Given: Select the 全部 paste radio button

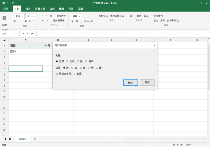Looking at the screenshot, I should click(x=57, y=62).
